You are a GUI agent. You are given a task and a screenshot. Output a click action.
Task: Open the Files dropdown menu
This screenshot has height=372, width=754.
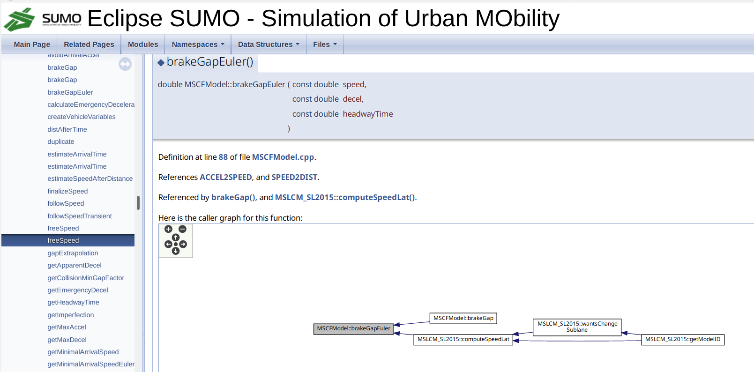(324, 44)
